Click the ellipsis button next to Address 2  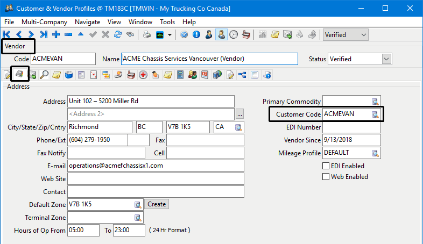pos(239,114)
